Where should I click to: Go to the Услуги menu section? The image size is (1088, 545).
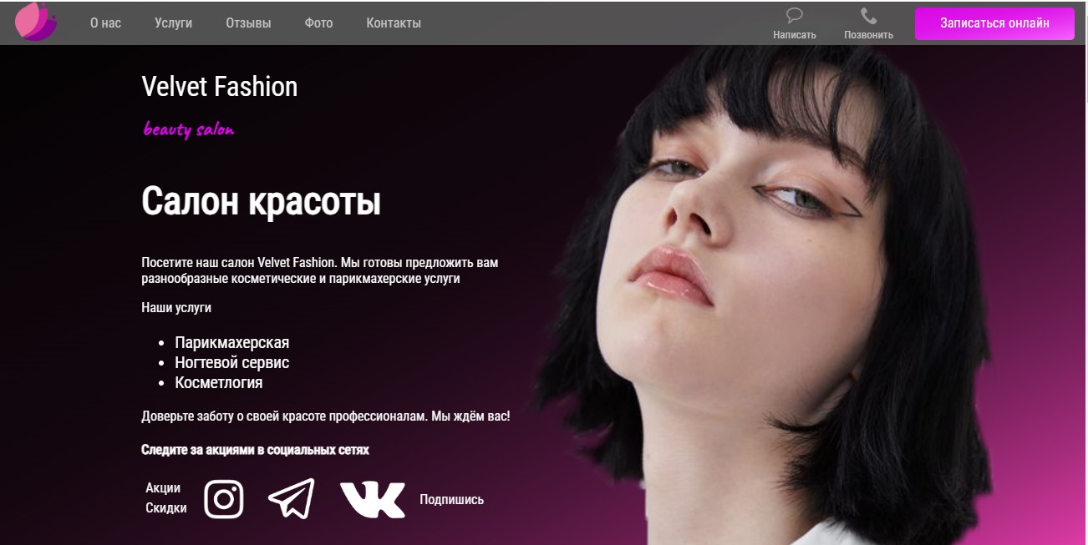[173, 23]
